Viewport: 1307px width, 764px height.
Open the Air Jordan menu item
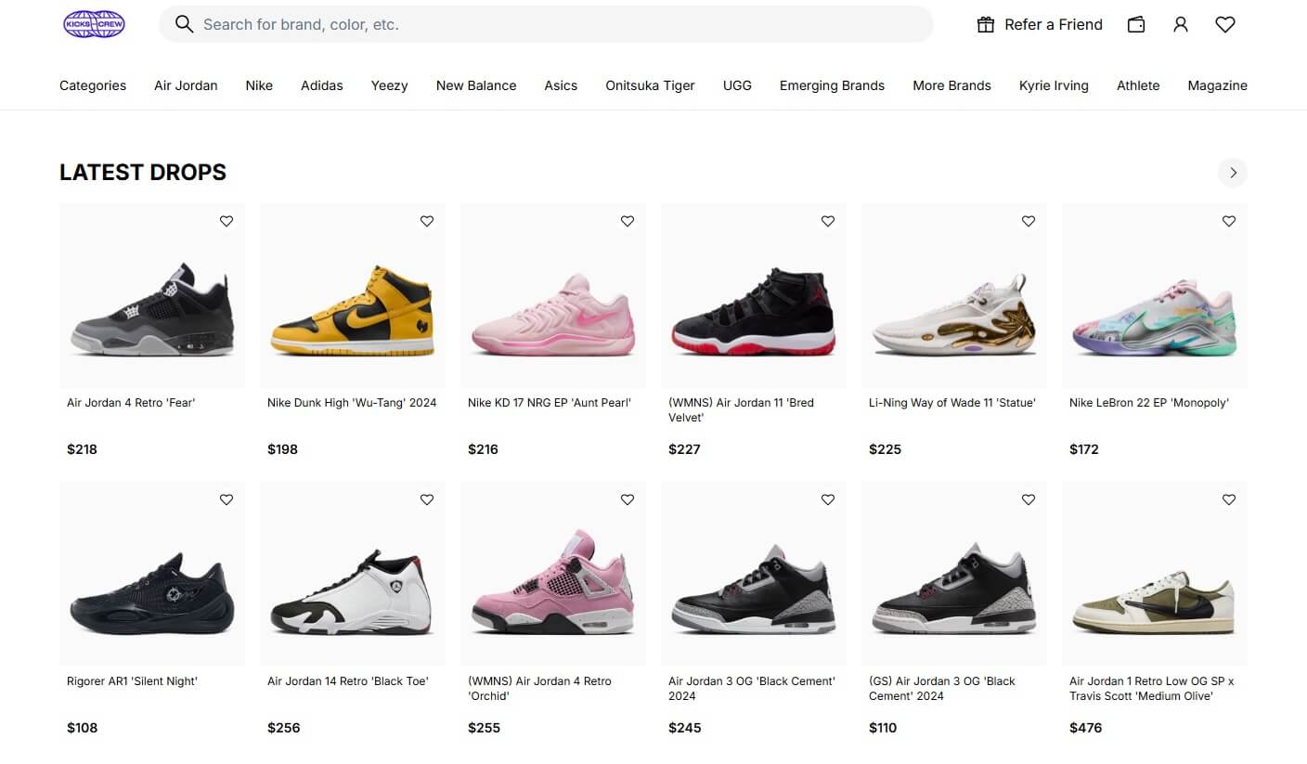186,85
